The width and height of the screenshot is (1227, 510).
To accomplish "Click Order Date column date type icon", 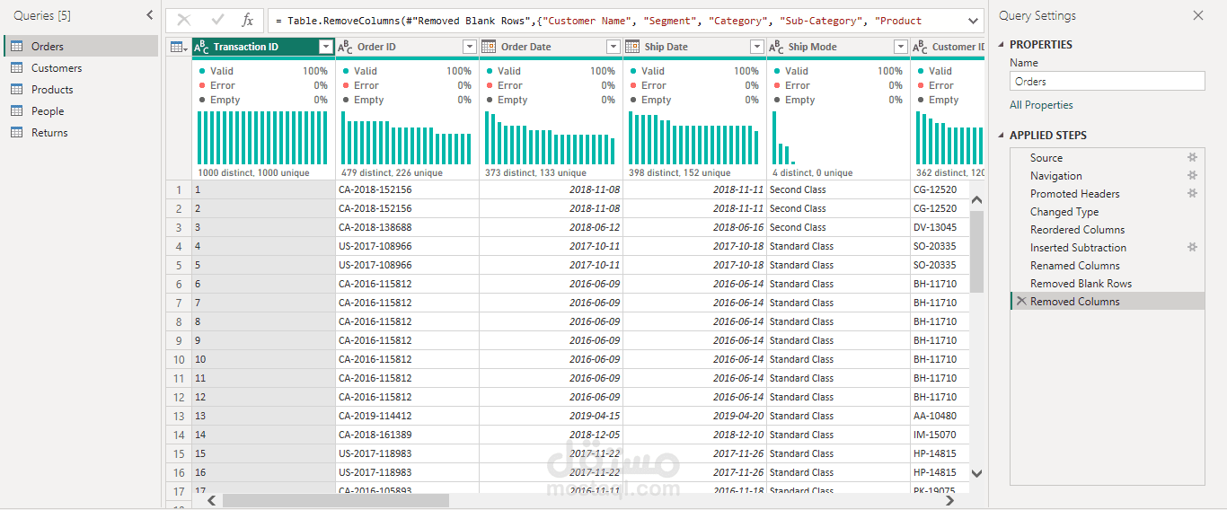I will tap(489, 47).
